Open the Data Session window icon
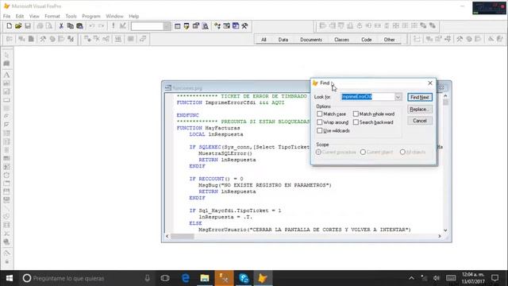This screenshot has height=286, width=508. click(187, 26)
